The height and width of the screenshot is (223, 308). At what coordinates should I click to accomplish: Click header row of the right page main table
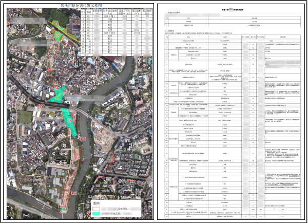(x=231, y=37)
